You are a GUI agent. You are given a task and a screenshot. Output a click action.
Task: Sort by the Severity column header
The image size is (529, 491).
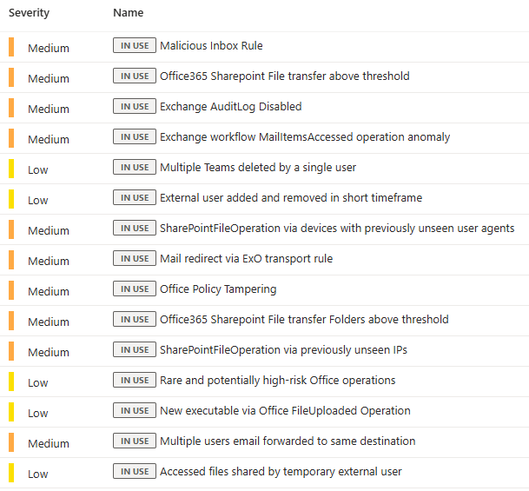pyautogui.click(x=29, y=13)
